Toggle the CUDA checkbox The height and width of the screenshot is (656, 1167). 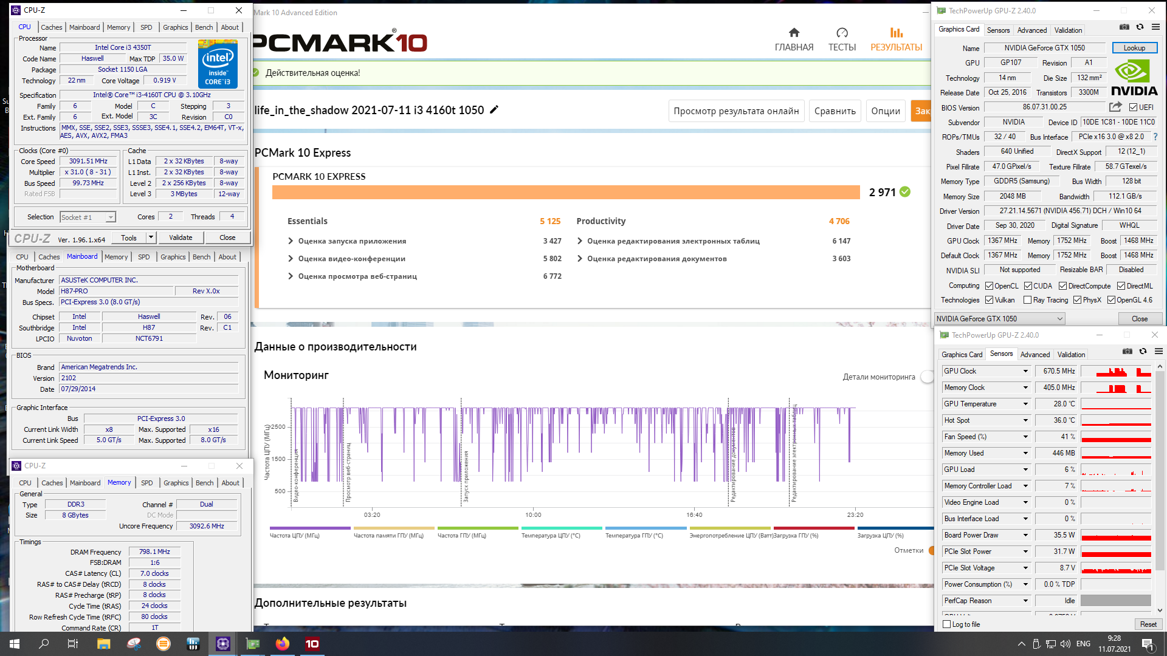point(1028,286)
